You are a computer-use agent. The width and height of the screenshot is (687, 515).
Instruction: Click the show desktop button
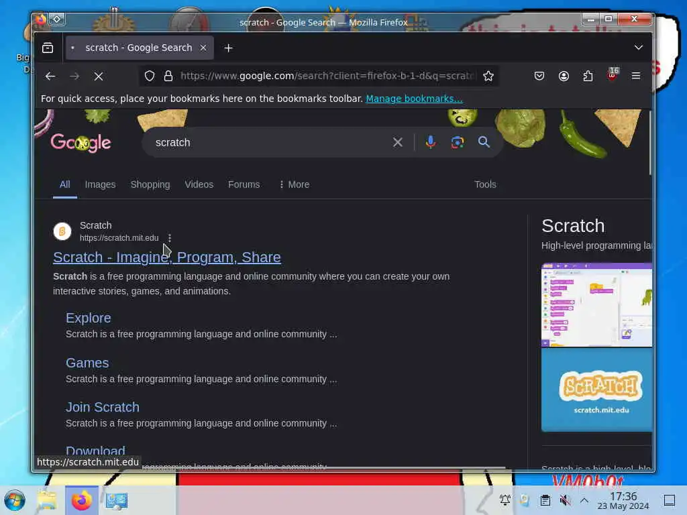click(669, 500)
